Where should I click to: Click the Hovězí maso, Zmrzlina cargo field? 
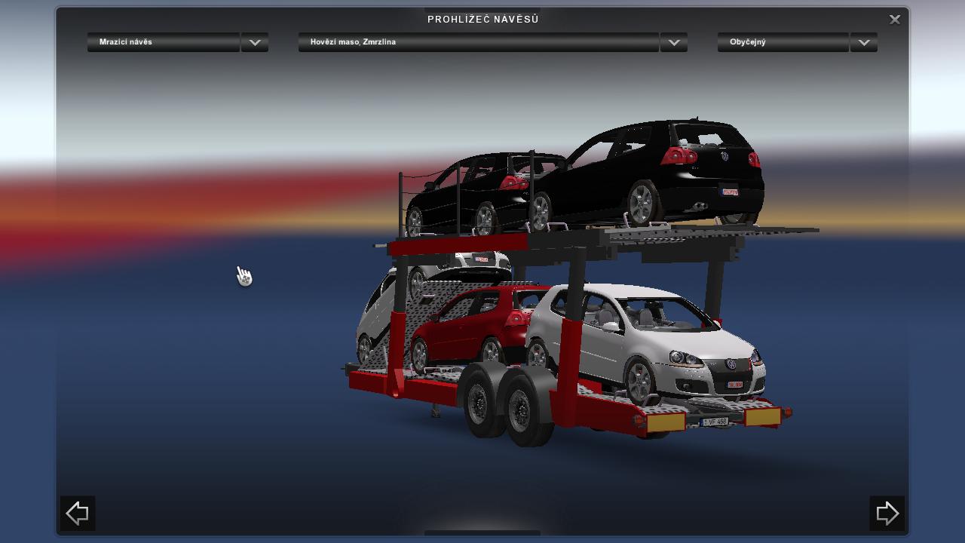pyautogui.click(x=478, y=42)
